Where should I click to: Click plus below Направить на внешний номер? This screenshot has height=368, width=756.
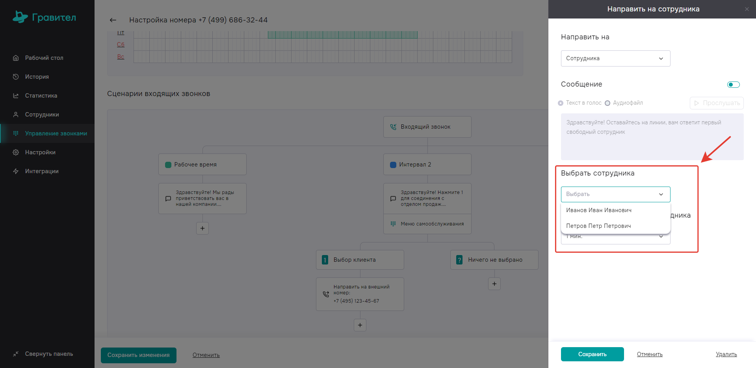point(360,325)
